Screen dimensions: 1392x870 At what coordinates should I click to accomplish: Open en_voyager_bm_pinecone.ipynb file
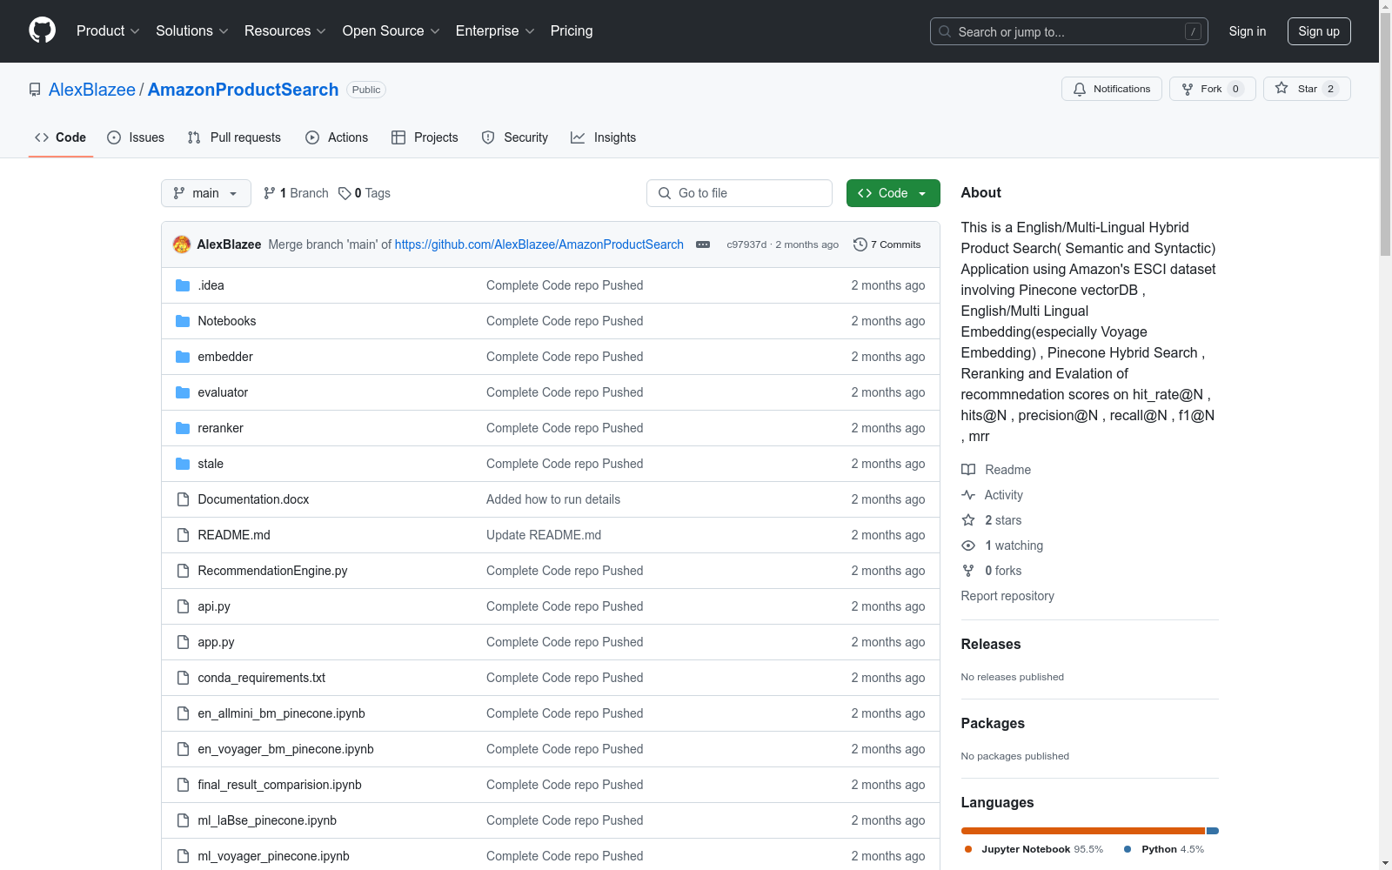pyautogui.click(x=285, y=749)
